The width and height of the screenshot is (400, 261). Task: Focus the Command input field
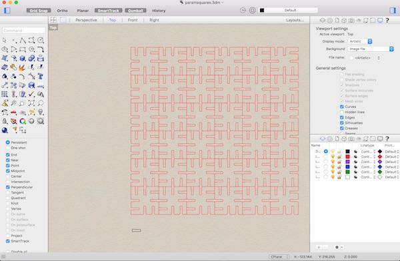click(24, 31)
